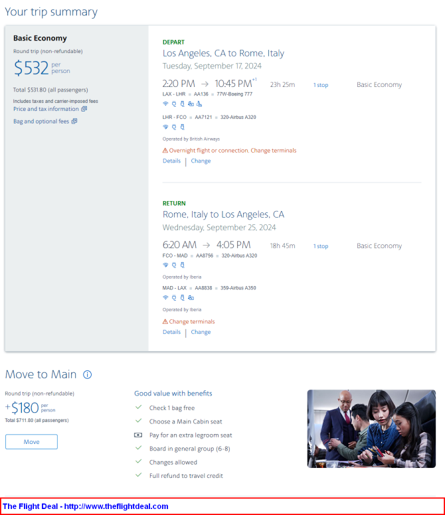Click Wi-Fi icon on LHR - FCO flight
This screenshot has width=445, height=515.
point(165,127)
